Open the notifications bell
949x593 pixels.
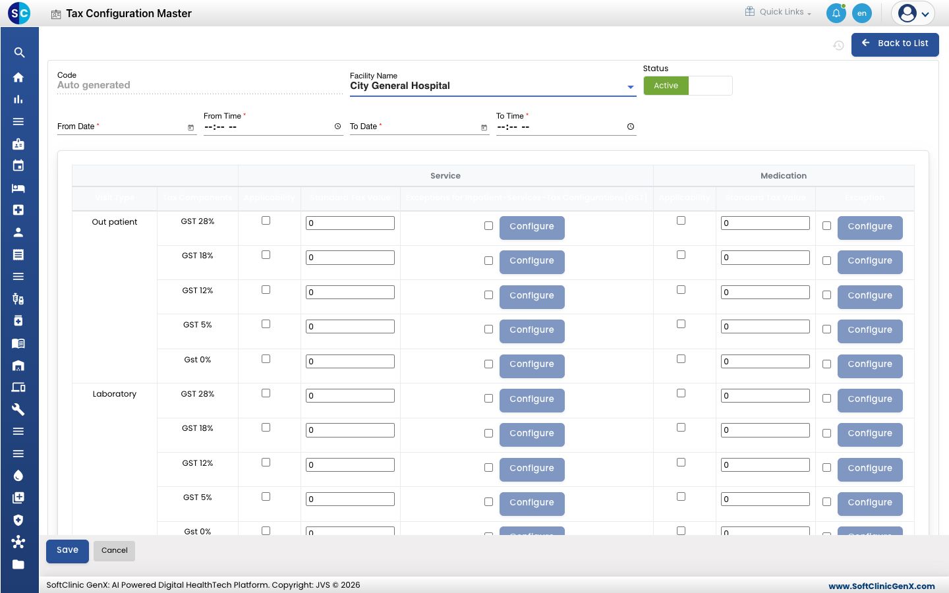(x=836, y=13)
